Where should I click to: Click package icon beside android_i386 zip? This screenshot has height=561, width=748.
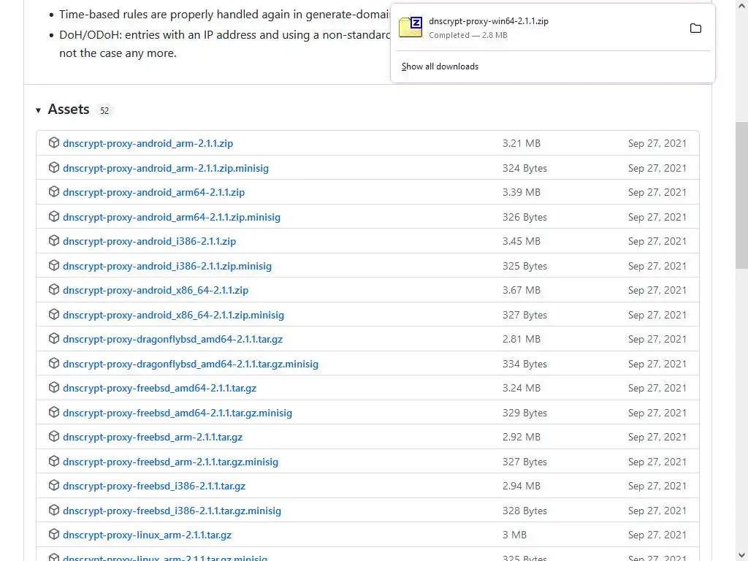coord(53,241)
